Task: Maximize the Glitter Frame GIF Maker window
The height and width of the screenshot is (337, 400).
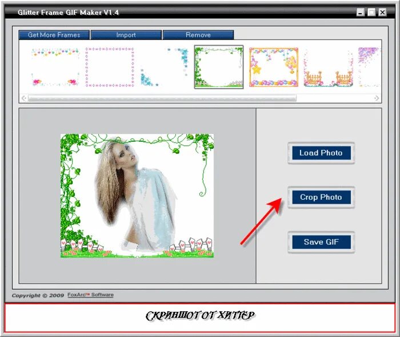Action: (371, 12)
